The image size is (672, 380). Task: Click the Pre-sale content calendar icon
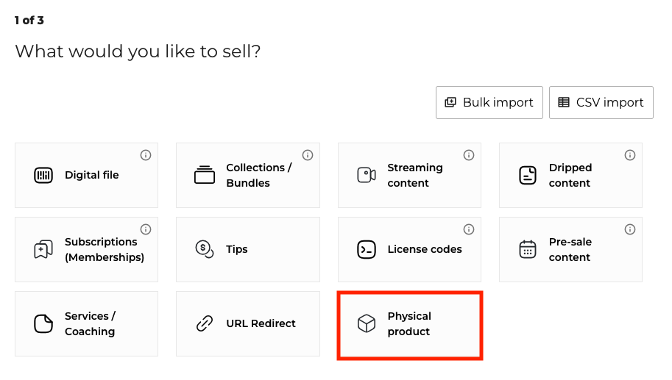pos(527,249)
